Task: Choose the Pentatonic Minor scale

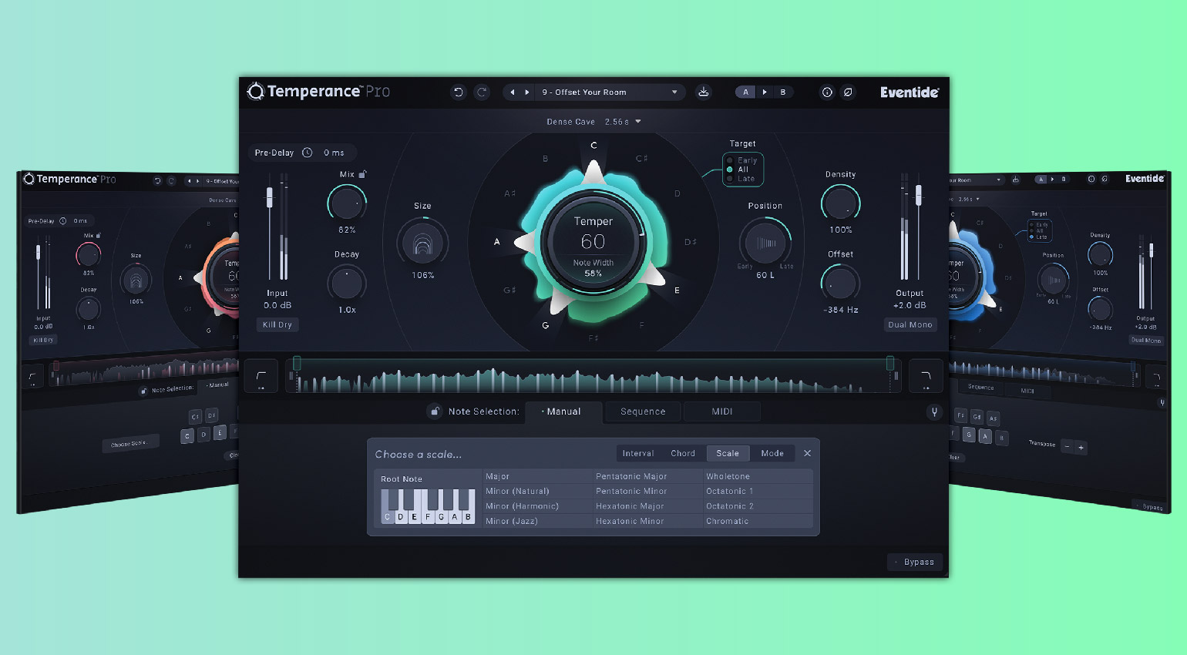Action: click(x=631, y=492)
